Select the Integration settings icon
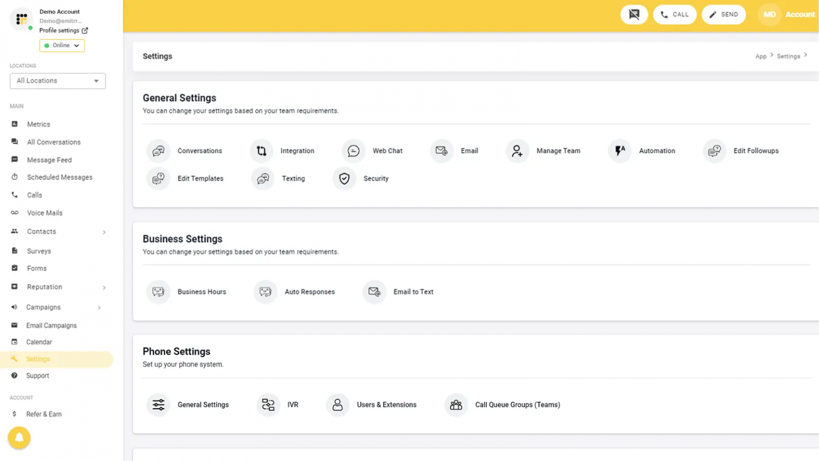 (261, 151)
